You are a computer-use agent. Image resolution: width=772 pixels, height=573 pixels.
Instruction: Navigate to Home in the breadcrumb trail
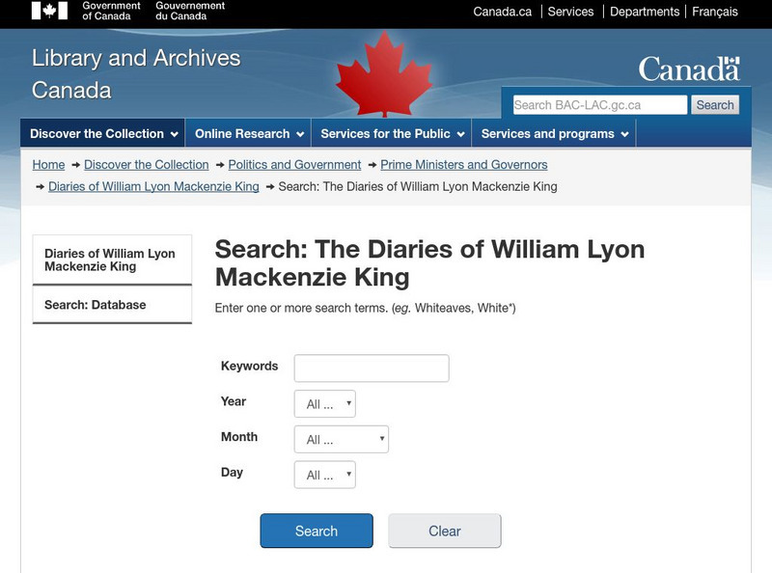[45, 164]
